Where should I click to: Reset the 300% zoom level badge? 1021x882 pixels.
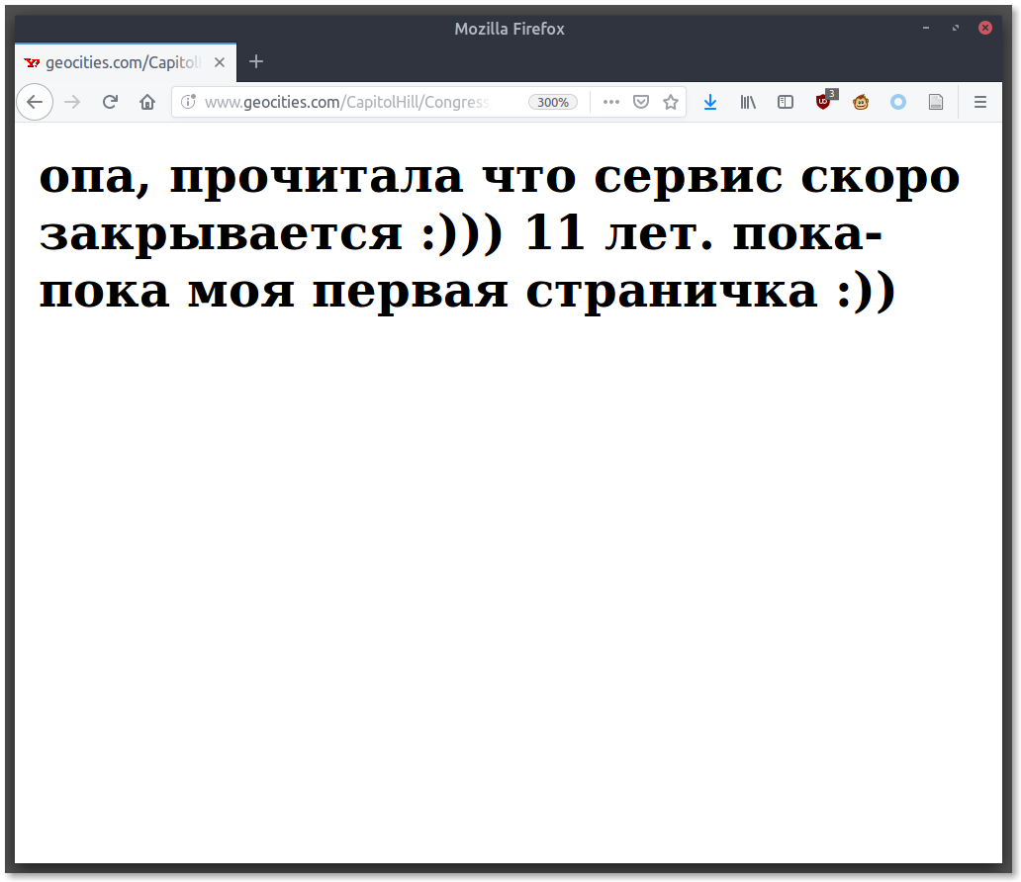(x=552, y=102)
